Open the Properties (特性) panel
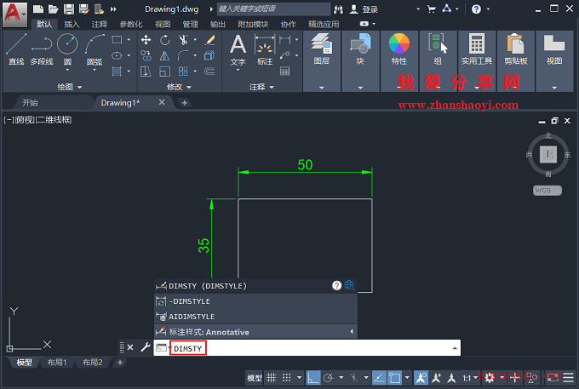Image resolution: width=579 pixels, height=389 pixels. click(399, 61)
